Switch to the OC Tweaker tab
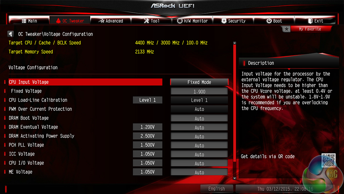Image resolution: width=344 pixels, height=194 pixels. click(70, 21)
